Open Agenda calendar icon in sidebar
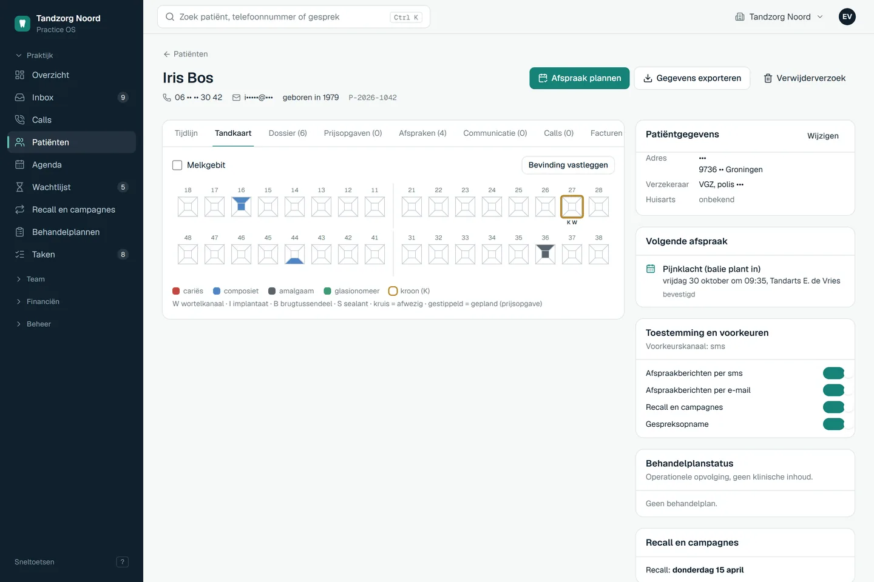Image resolution: width=874 pixels, height=582 pixels. point(19,165)
